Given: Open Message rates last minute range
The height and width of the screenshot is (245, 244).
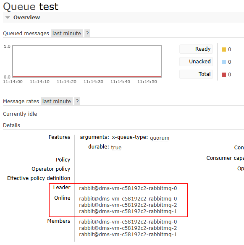Looking at the screenshot, I should (57, 101).
